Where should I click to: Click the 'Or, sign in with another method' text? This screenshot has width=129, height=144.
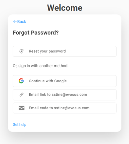(41, 66)
